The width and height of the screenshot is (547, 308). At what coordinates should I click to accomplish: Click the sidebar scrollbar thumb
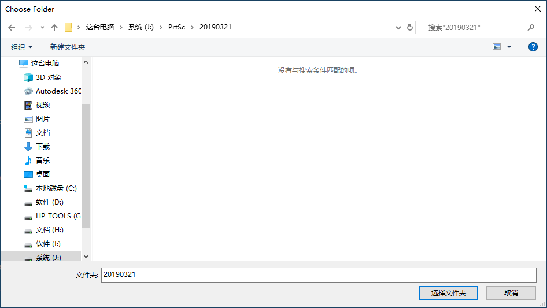pyautogui.click(x=86, y=166)
